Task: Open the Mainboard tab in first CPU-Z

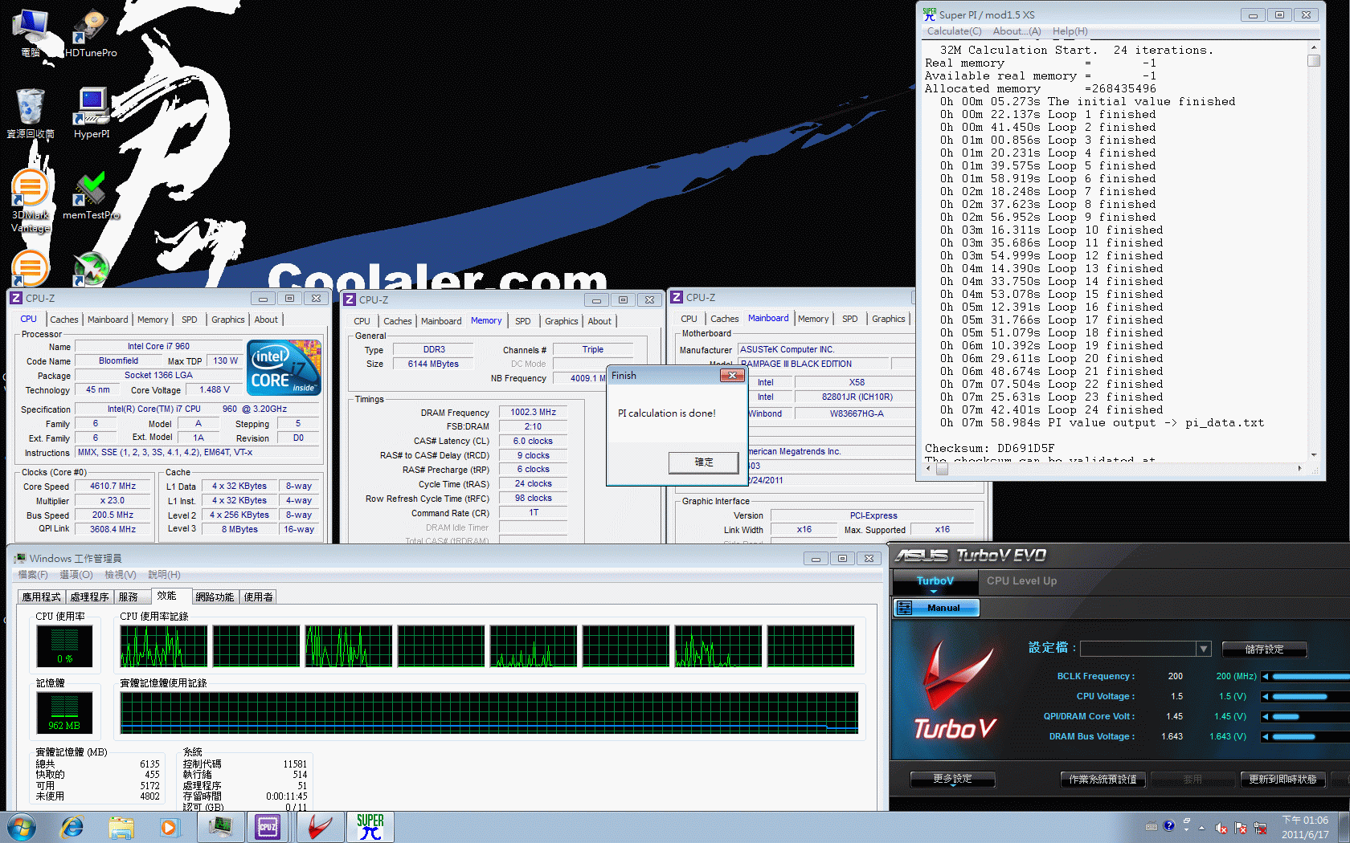Action: [108, 320]
